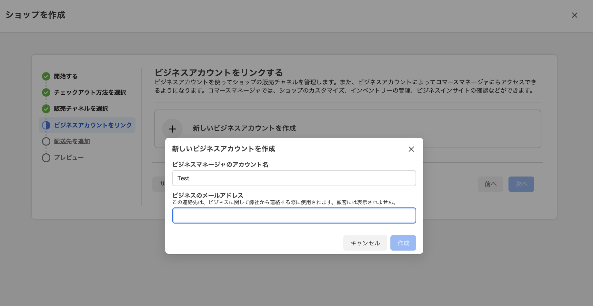
Task: Open the 開始する step
Action: pos(66,76)
